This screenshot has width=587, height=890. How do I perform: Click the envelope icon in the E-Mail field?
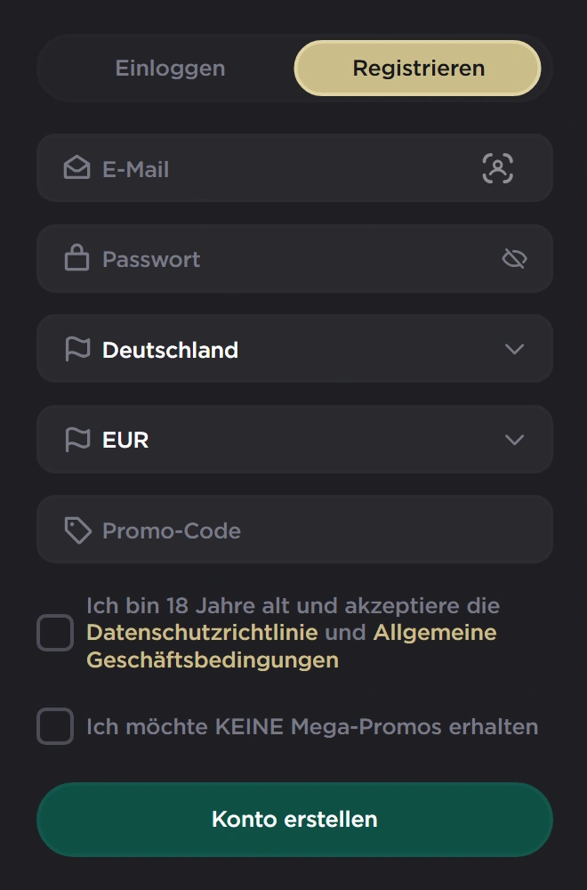tap(77, 168)
